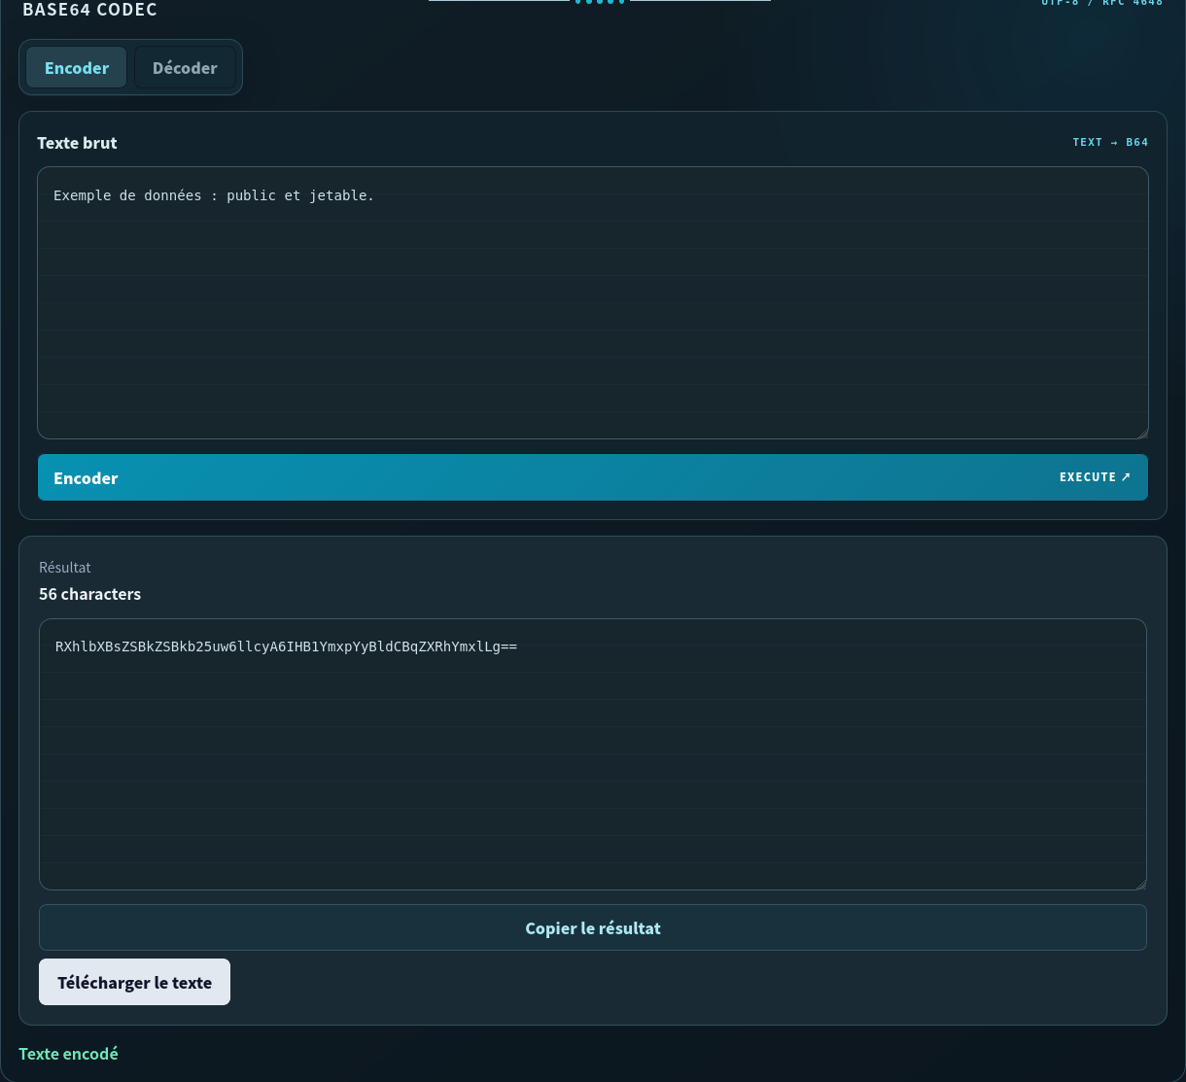This screenshot has width=1186, height=1082.
Task: Click inside the Texte brut input area
Action: [593, 303]
